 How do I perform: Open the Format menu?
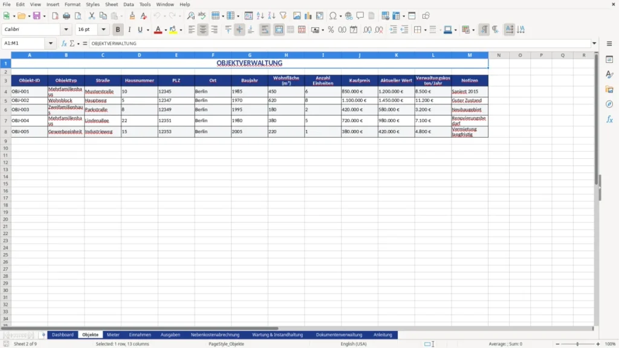click(x=73, y=4)
